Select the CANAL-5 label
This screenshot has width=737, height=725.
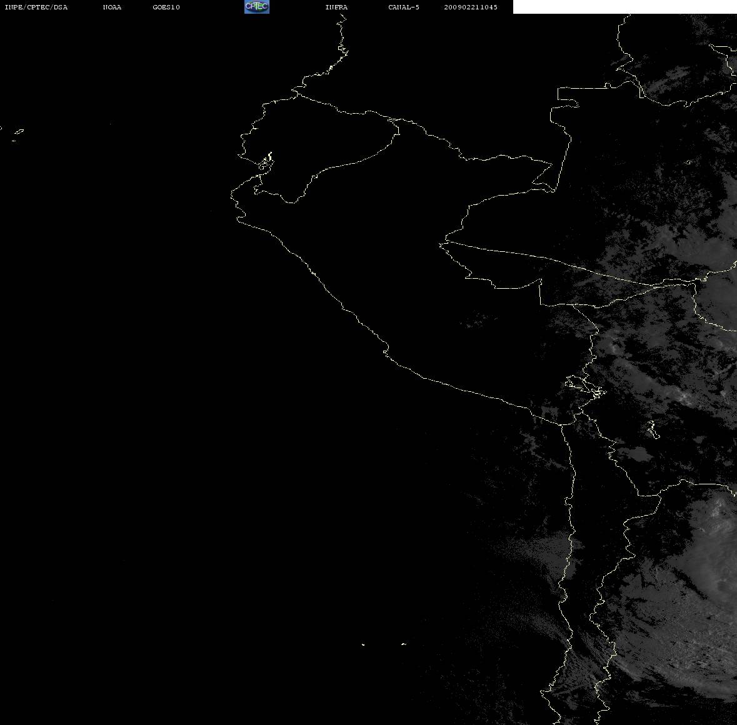[x=404, y=7]
